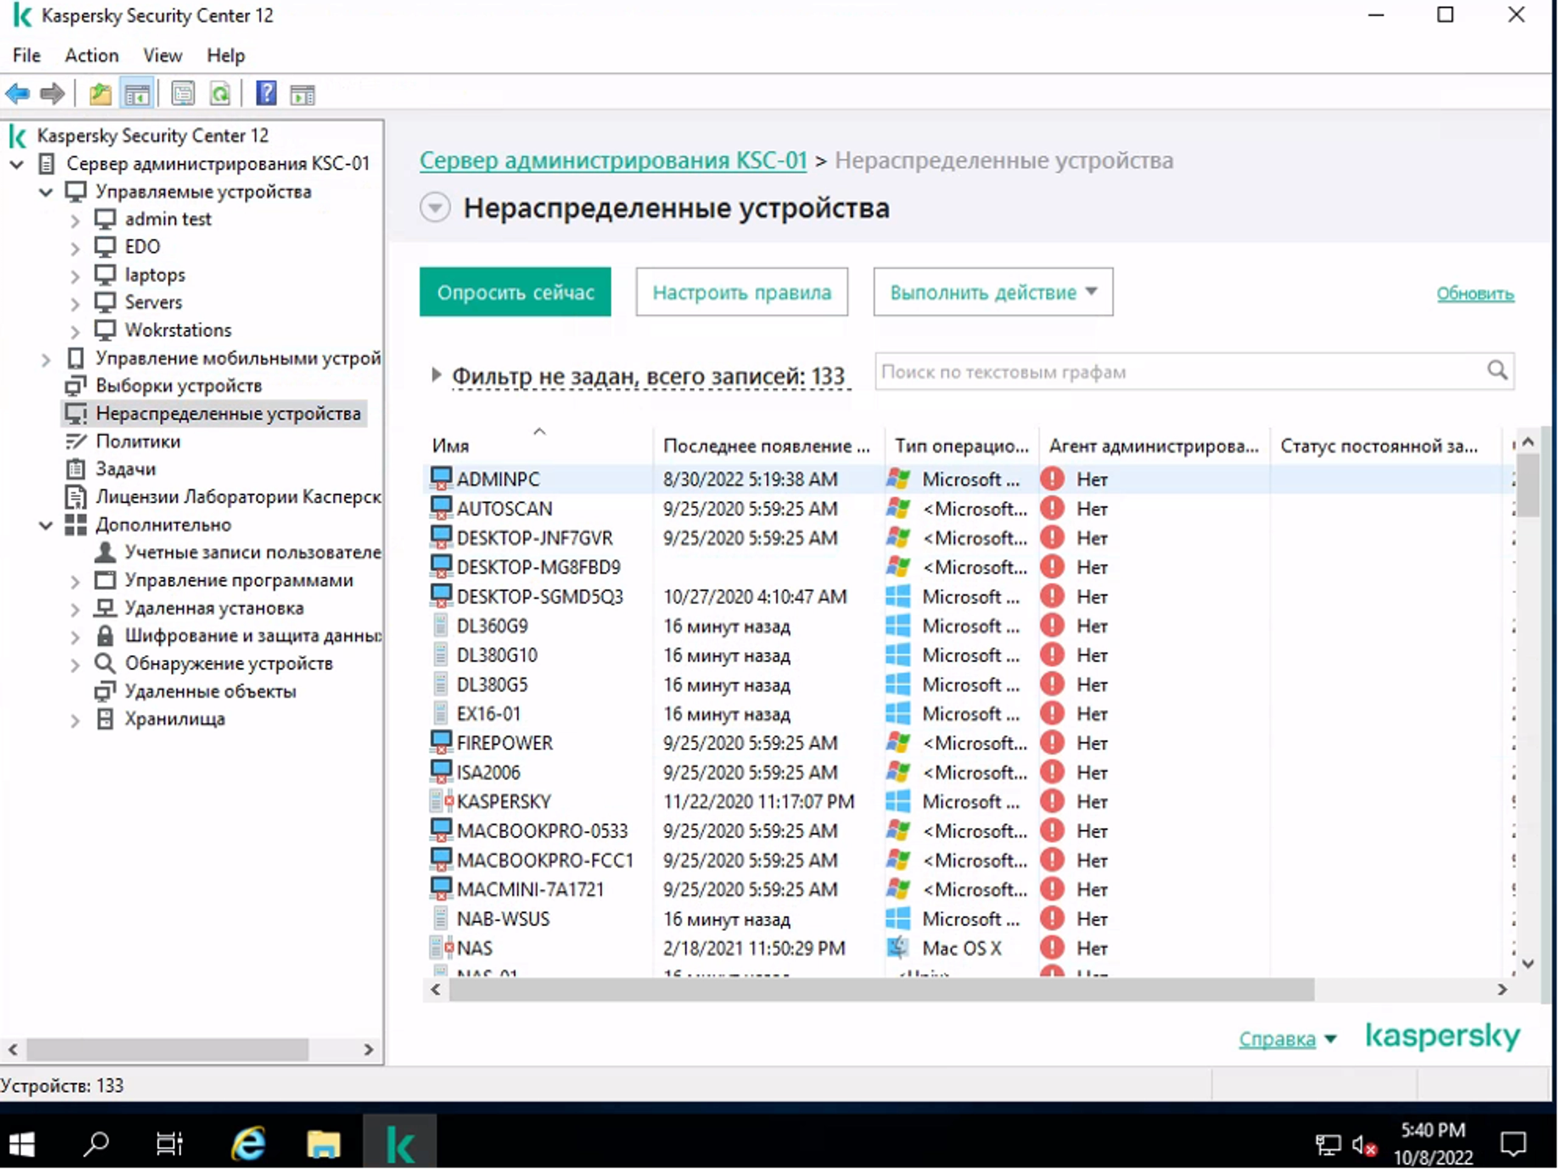Click the Up one level folder icon
This screenshot has width=1558, height=1169.
coord(100,94)
